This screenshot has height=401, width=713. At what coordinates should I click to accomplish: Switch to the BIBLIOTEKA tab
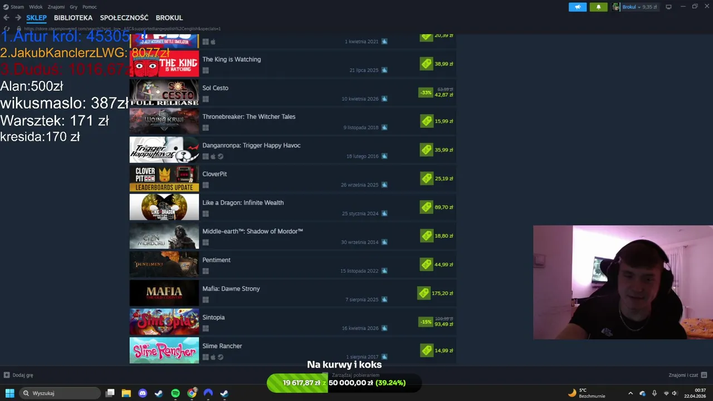73,18
